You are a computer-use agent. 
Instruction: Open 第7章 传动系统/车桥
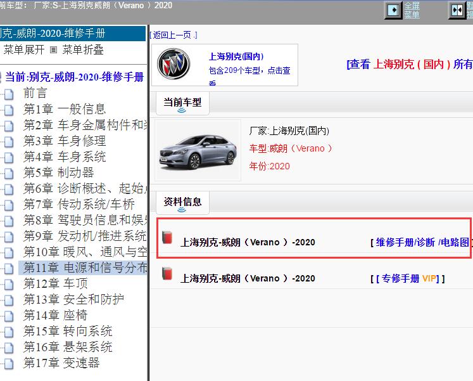pyautogui.click(x=79, y=204)
